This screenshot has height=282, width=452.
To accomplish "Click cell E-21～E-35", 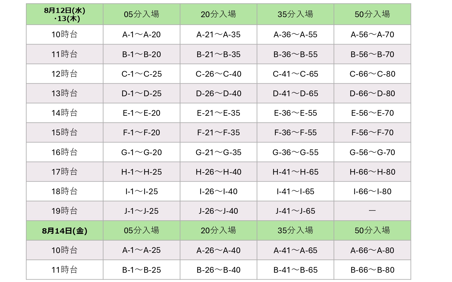I will tap(218, 113).
